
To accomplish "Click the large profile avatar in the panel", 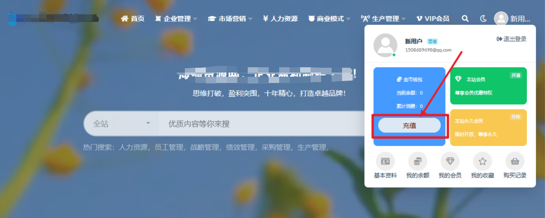I will click(385, 45).
